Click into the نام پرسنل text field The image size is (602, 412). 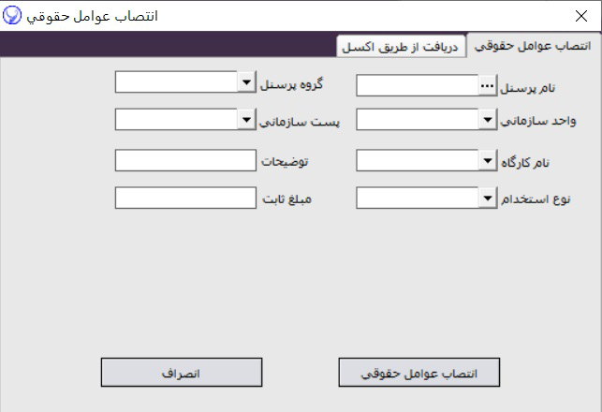coord(417,86)
